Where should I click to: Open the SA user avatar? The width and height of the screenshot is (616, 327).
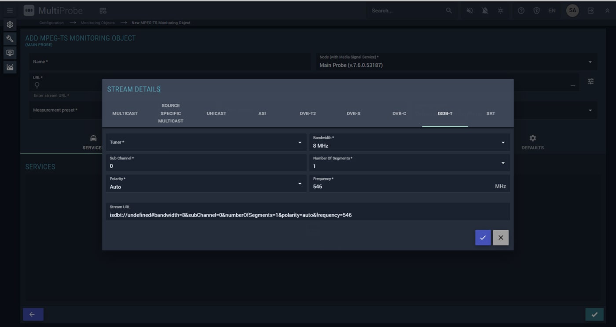tap(572, 11)
